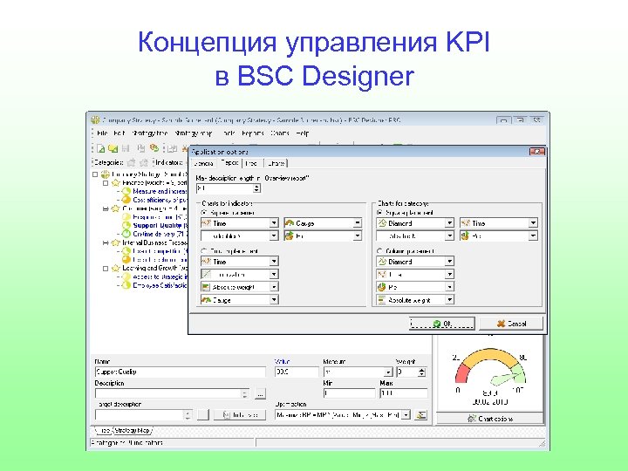Open the Optimization formula dropdown
The image size is (628, 471).
pos(406,415)
